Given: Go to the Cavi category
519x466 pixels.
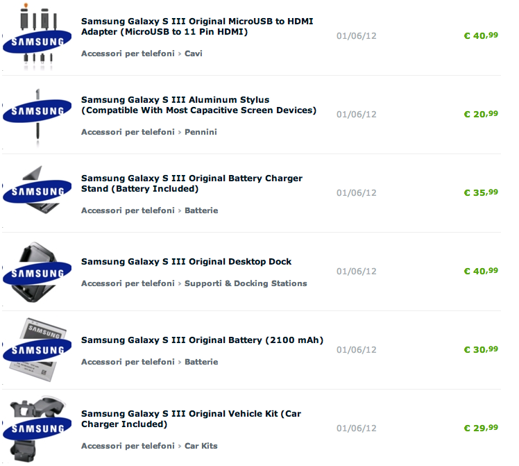Looking at the screenshot, I should [194, 53].
